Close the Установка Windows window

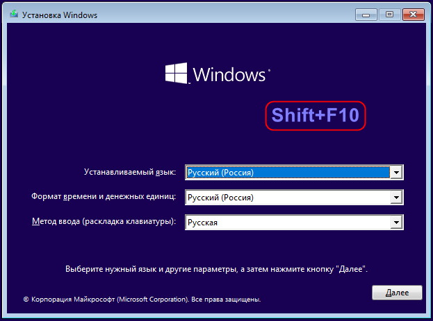point(413,15)
